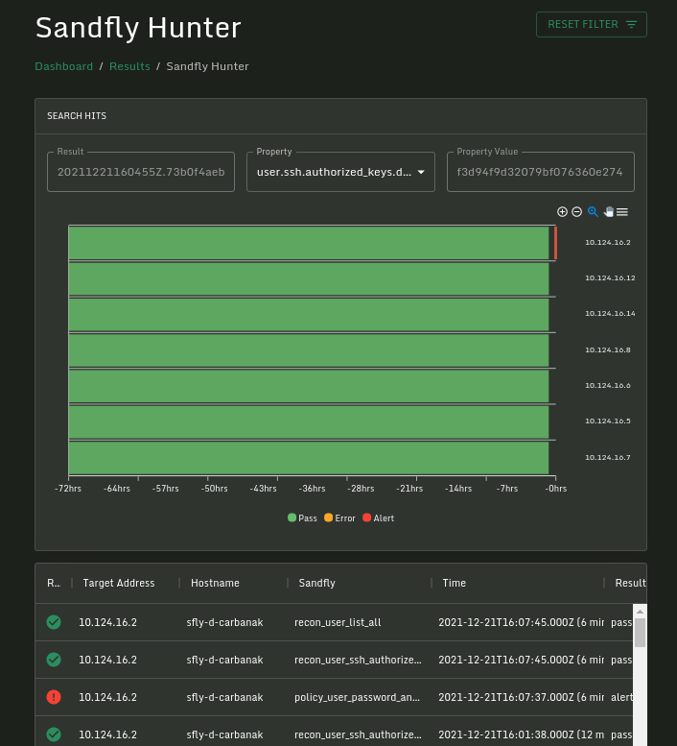Open the Dashboard breadcrumb link
Image resolution: width=677 pixels, height=746 pixels.
[63, 66]
